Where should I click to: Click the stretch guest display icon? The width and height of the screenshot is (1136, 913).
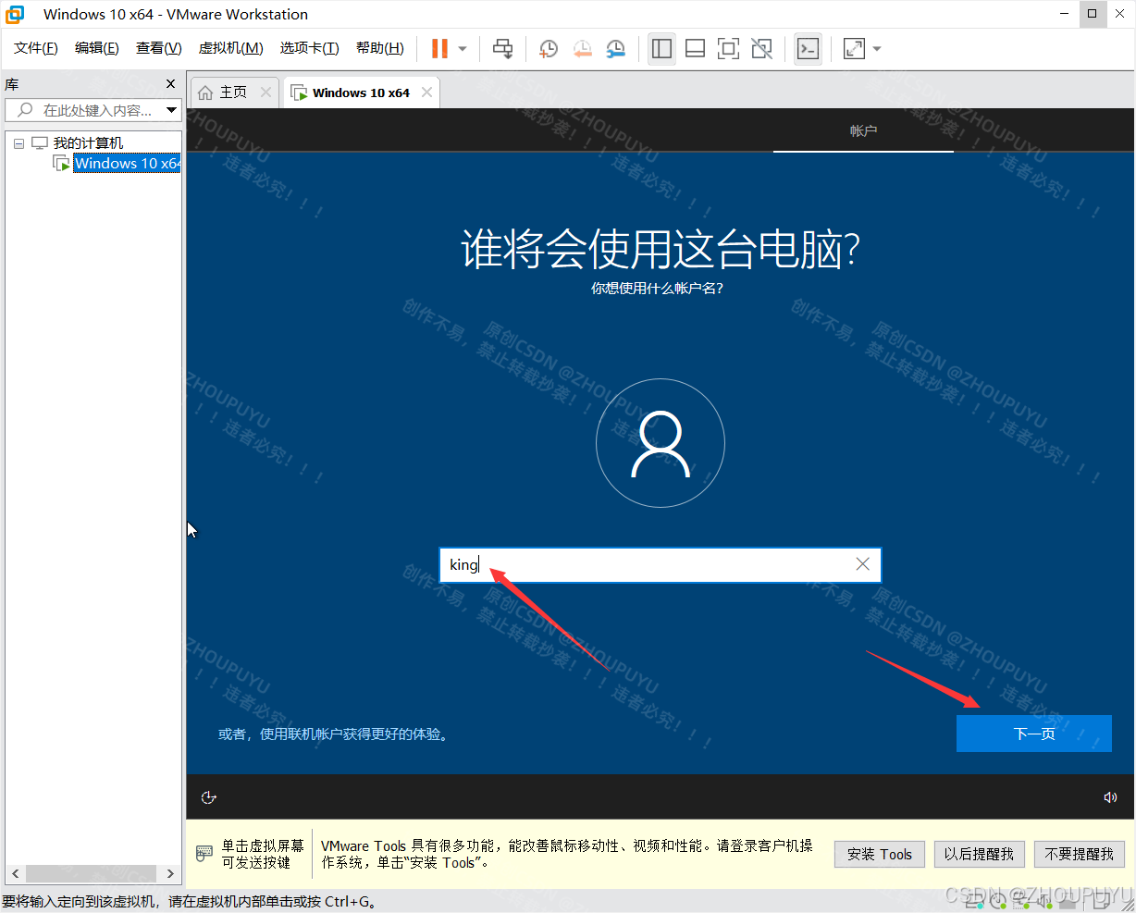(854, 48)
